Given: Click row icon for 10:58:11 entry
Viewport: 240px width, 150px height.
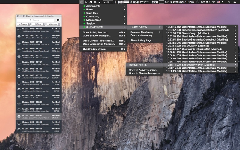Looking at the screenshot, I should pos(19,110).
